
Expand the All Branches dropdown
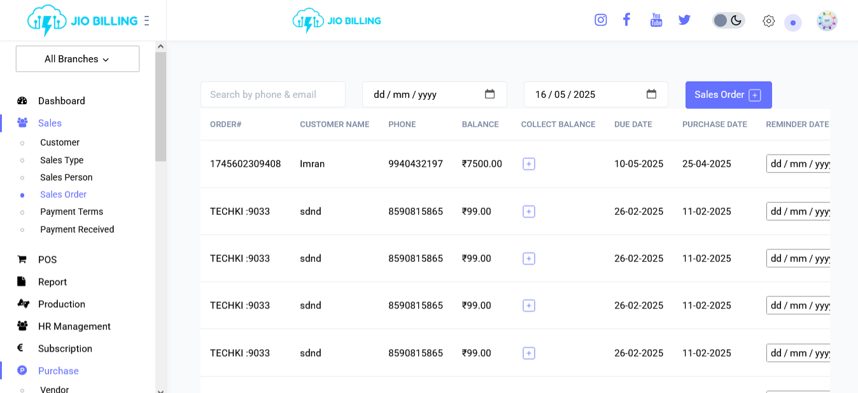tap(78, 59)
